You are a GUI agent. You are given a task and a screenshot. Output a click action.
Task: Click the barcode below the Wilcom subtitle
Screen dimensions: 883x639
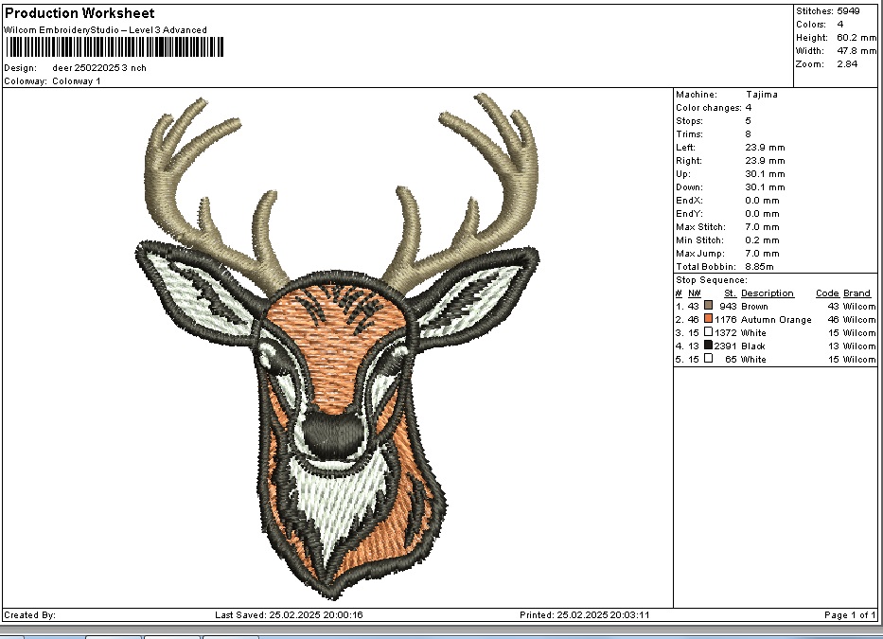(x=114, y=47)
